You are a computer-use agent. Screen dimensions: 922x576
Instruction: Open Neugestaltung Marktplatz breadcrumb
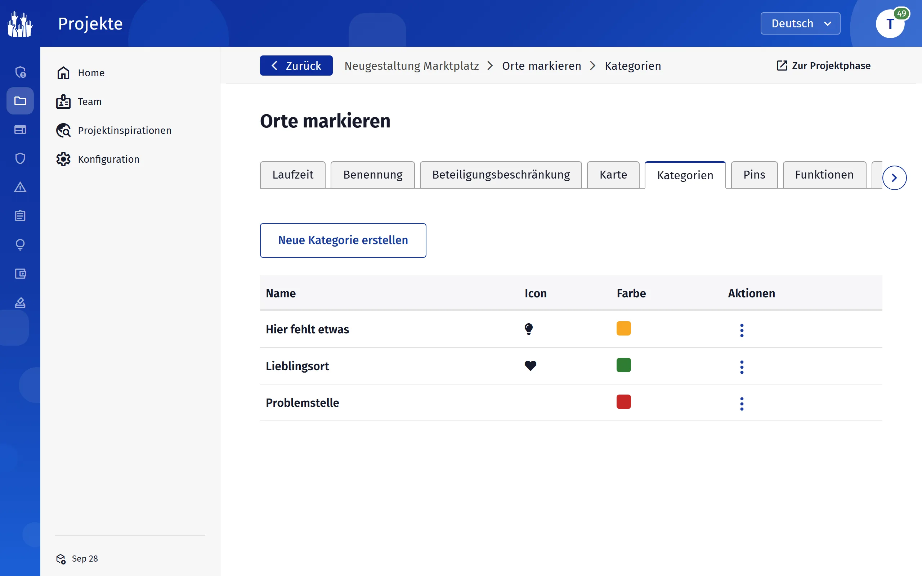[411, 66]
